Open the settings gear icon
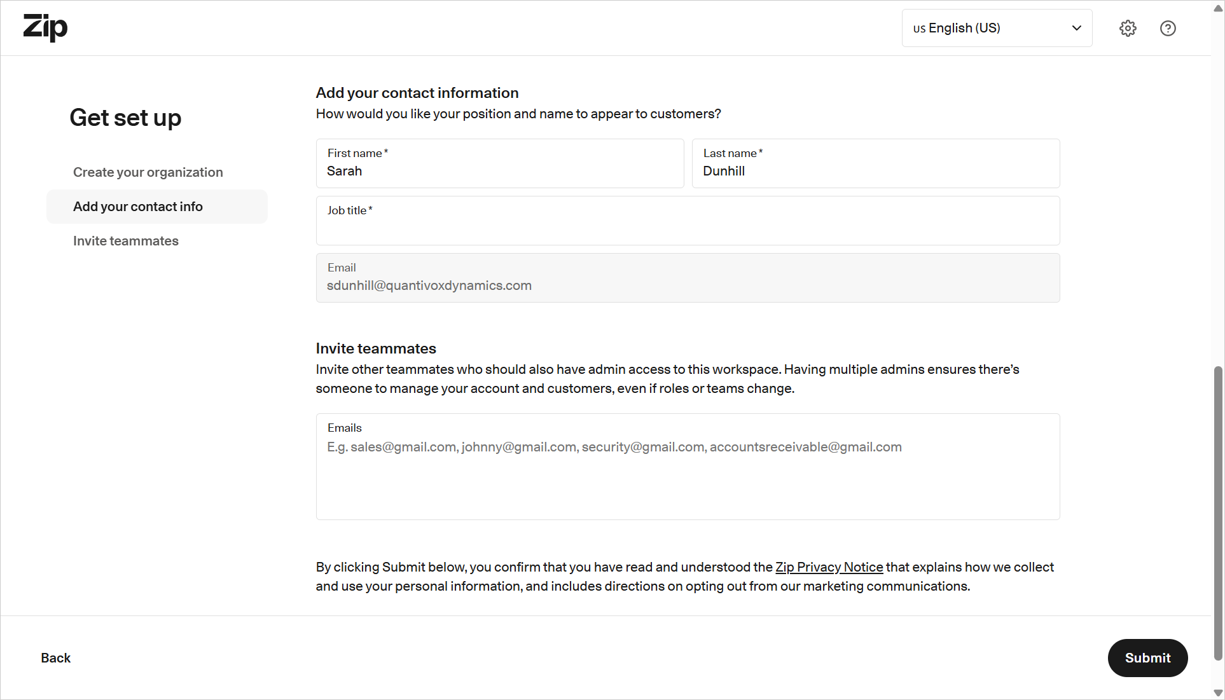The width and height of the screenshot is (1225, 700). [x=1128, y=28]
